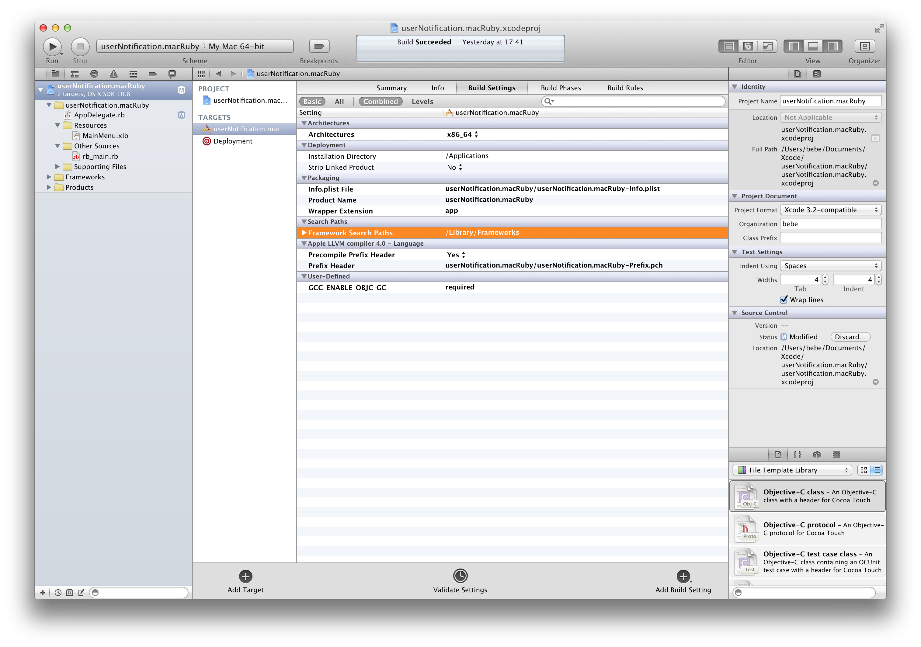
Task: Open the scheme selector userNotification.macRuby
Action: pyautogui.click(x=150, y=47)
